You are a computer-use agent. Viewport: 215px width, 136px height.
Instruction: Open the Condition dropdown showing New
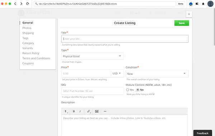click(x=157, y=74)
